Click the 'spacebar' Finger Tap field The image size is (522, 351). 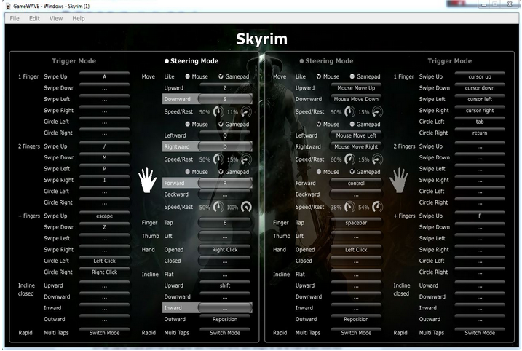click(356, 223)
